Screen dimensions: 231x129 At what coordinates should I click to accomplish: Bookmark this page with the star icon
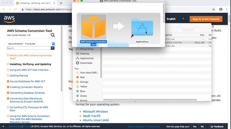[213, 9]
